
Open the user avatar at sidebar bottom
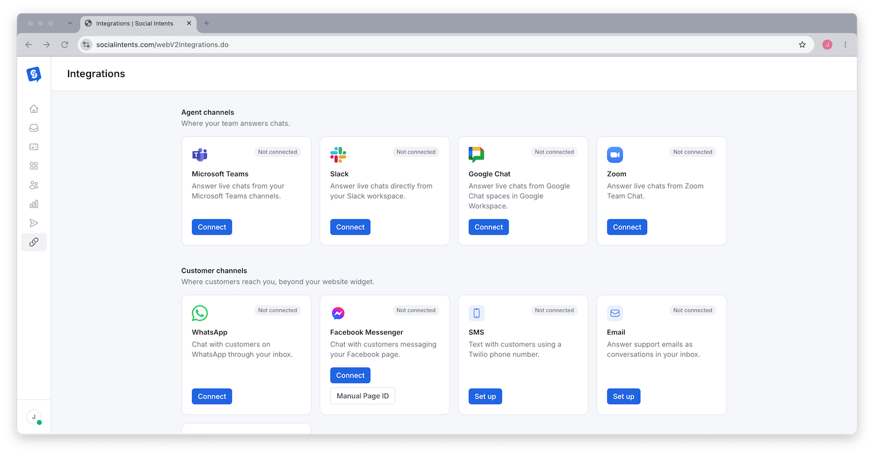point(34,417)
